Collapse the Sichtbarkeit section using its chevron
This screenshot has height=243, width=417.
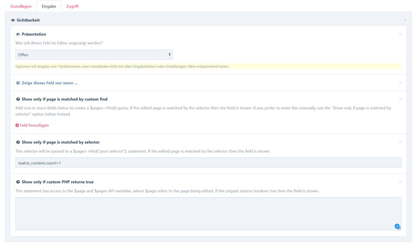pyautogui.click(x=405, y=20)
